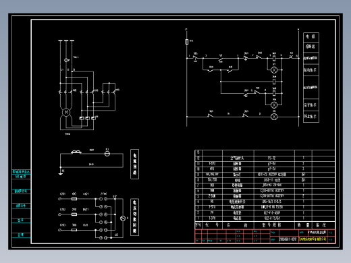Click the 备注 header cell
The height and width of the screenshot is (263, 351).
click(x=323, y=225)
